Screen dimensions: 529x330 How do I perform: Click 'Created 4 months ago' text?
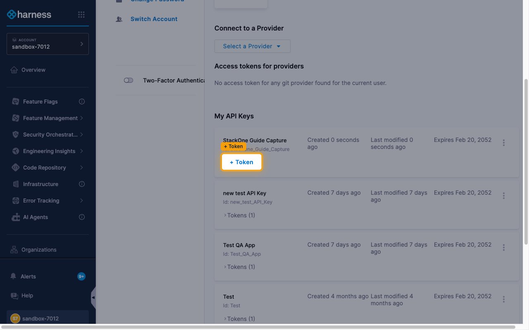click(x=338, y=296)
